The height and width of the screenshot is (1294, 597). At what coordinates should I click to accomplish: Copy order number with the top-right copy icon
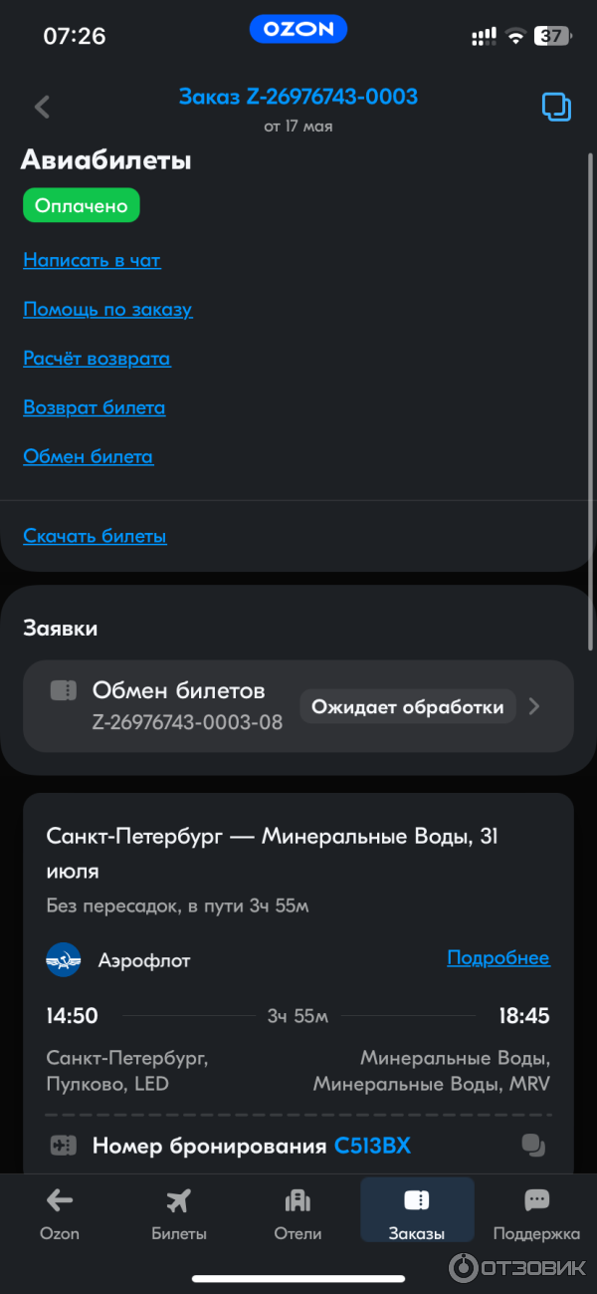[x=556, y=107]
